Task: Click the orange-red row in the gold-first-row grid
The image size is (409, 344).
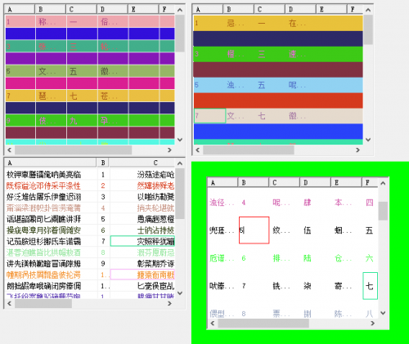Action: tap(278, 101)
